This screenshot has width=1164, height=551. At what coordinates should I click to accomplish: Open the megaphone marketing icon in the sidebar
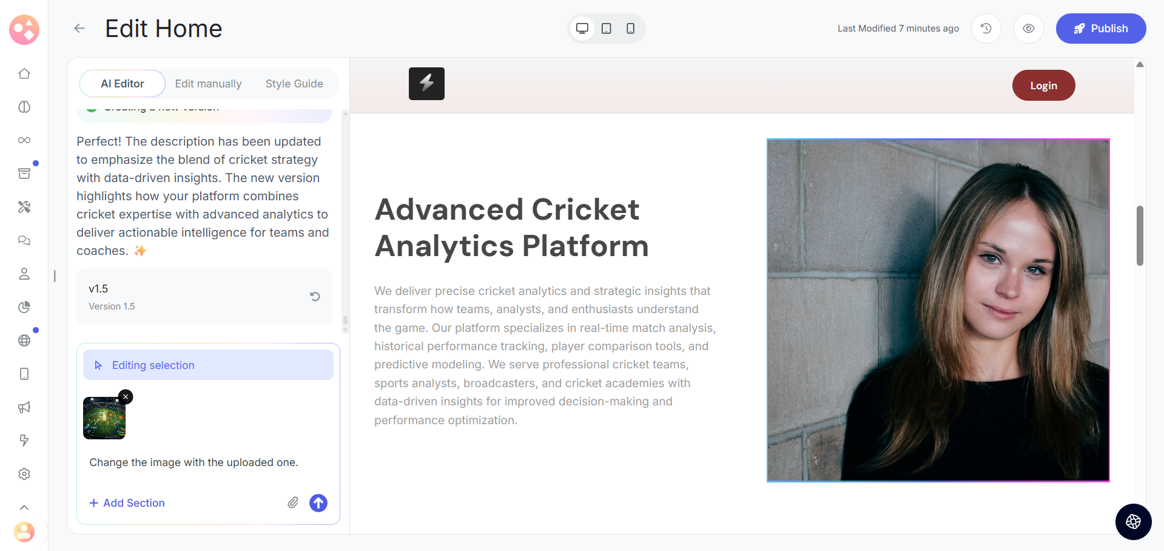[x=24, y=407]
